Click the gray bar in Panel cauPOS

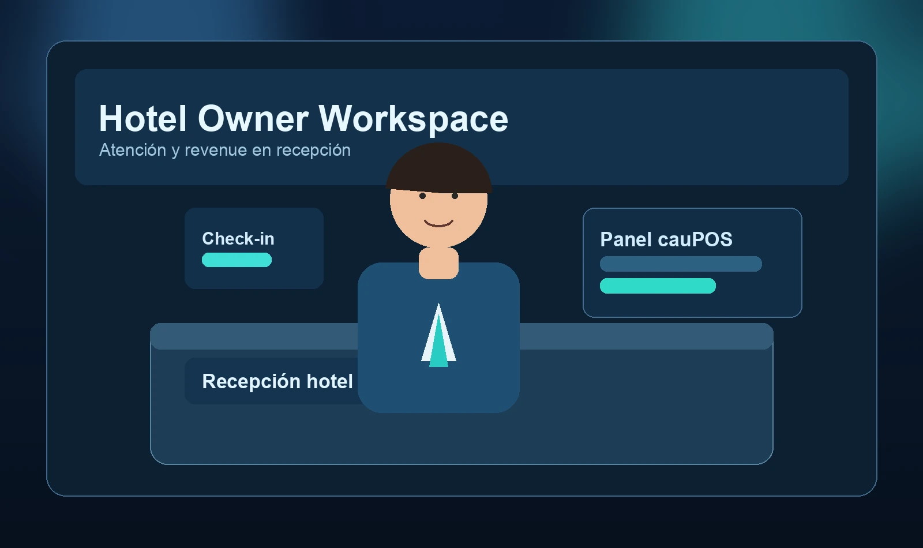681,264
